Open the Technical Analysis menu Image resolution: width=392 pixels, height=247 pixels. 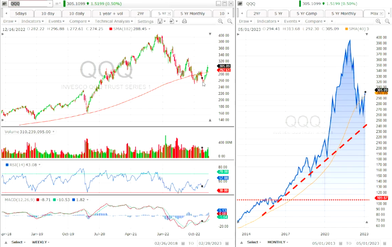point(114,21)
